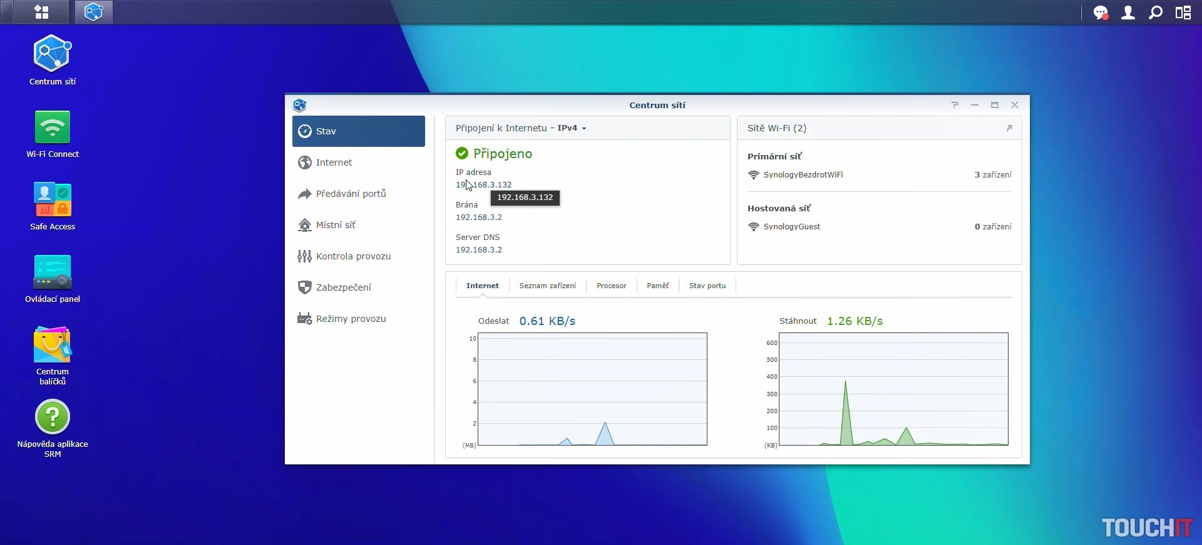Select the Paměť tab

(657, 286)
